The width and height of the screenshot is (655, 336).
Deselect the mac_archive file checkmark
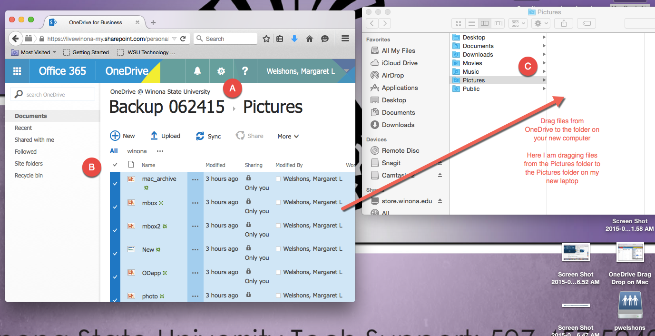pyautogui.click(x=115, y=183)
